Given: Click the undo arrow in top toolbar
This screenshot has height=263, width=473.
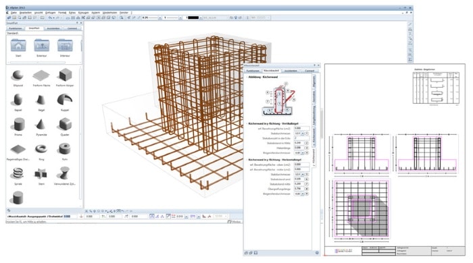Looking at the screenshot, I should [50, 18].
